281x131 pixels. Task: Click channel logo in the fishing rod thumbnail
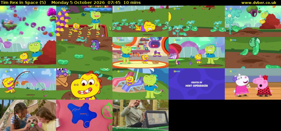8,71
